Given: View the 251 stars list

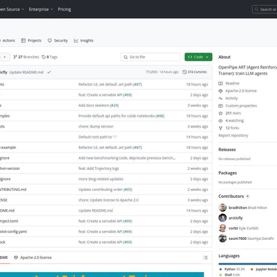Looking at the screenshot, I should pyautogui.click(x=233, y=113).
